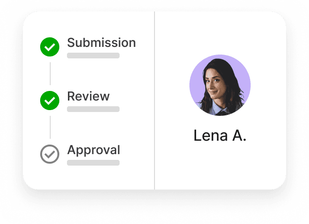
Task: Select the Review step label
Action: point(88,96)
